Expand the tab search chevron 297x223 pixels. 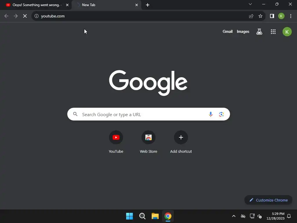(x=250, y=4)
